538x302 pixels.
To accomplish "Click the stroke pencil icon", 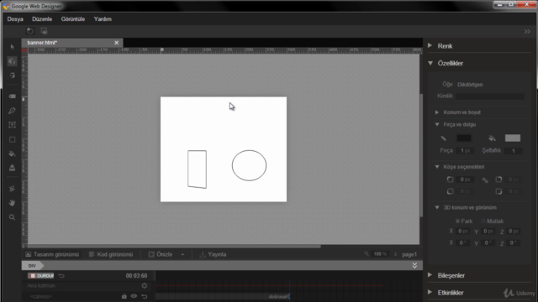I will click(x=444, y=138).
